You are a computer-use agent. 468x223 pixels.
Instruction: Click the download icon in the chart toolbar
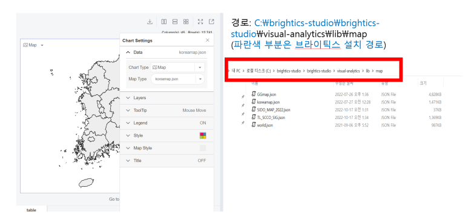point(150,22)
